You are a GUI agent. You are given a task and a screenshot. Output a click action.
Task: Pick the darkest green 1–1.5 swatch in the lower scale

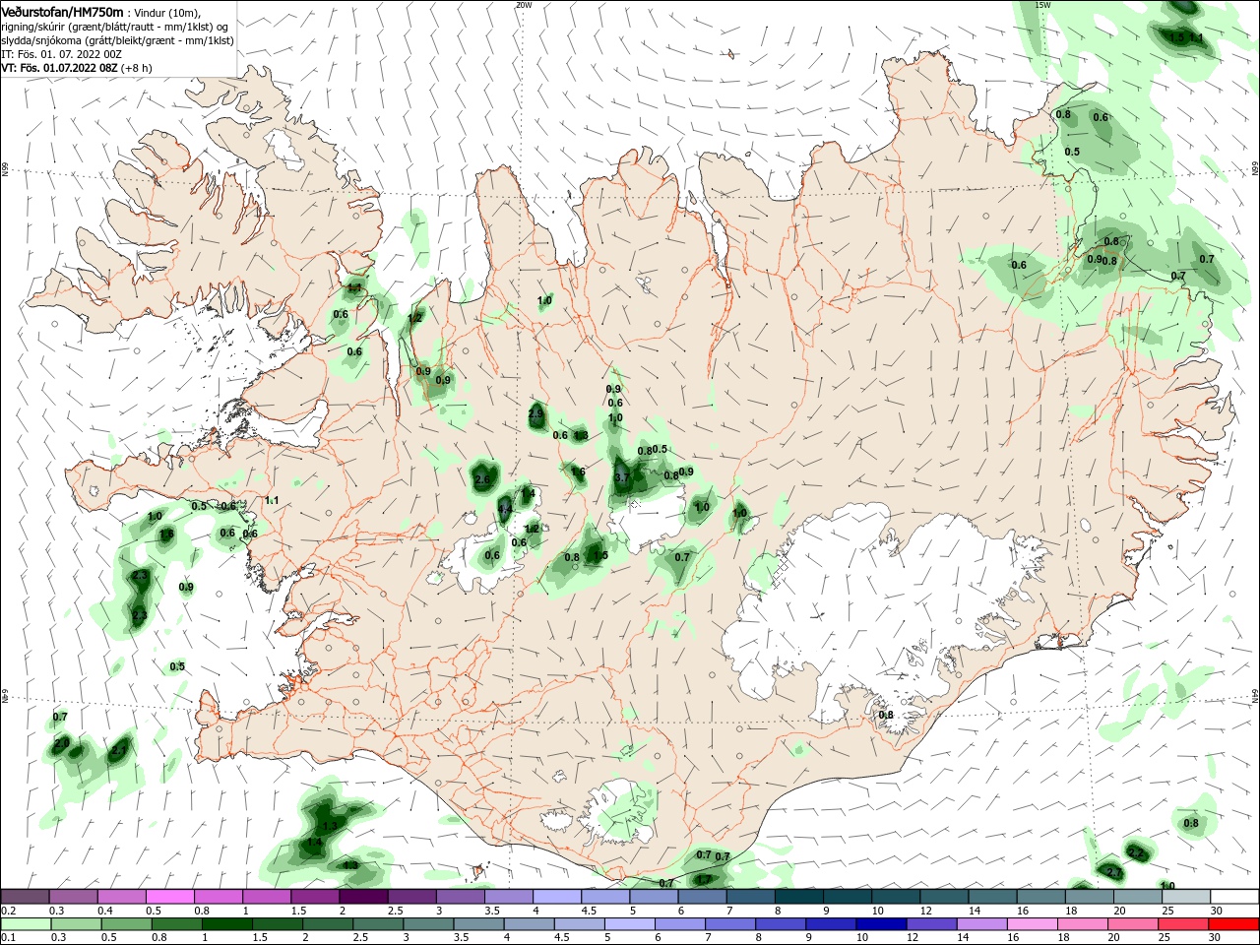coord(227,924)
